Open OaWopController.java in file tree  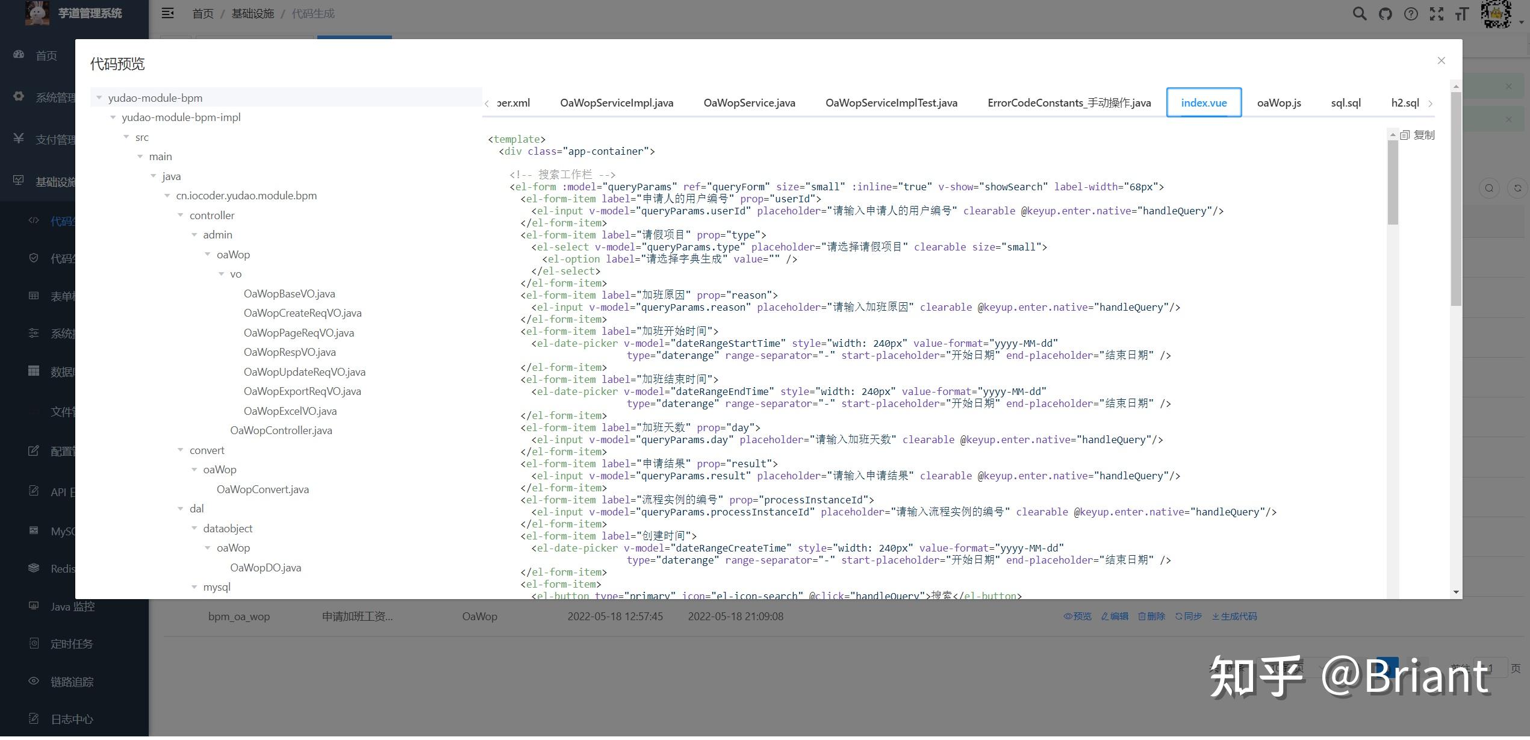(x=281, y=431)
